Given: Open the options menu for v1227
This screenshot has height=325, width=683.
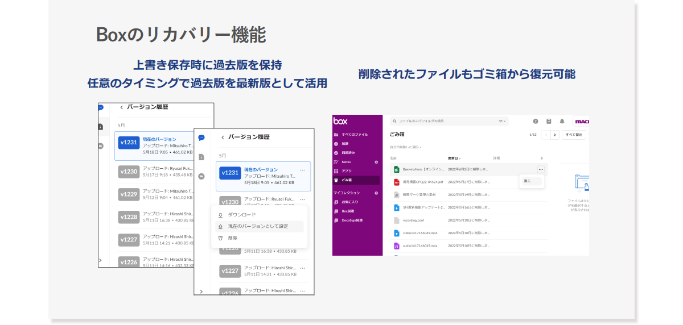Looking at the screenshot, I should 303,268.
